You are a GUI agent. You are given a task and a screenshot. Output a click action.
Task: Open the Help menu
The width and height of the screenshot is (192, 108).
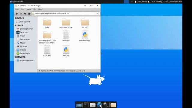point(40,9)
